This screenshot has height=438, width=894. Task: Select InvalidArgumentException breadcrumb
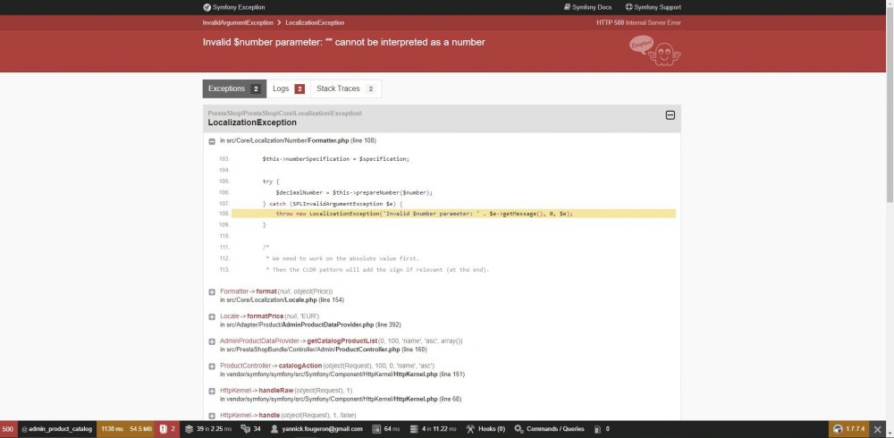[238, 23]
